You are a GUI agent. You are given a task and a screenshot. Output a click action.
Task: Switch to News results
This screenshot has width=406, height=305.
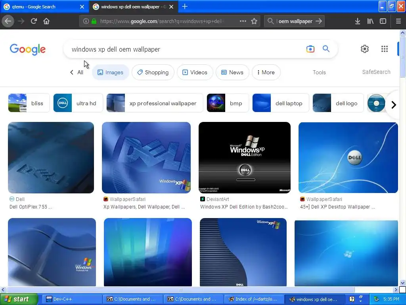click(232, 72)
